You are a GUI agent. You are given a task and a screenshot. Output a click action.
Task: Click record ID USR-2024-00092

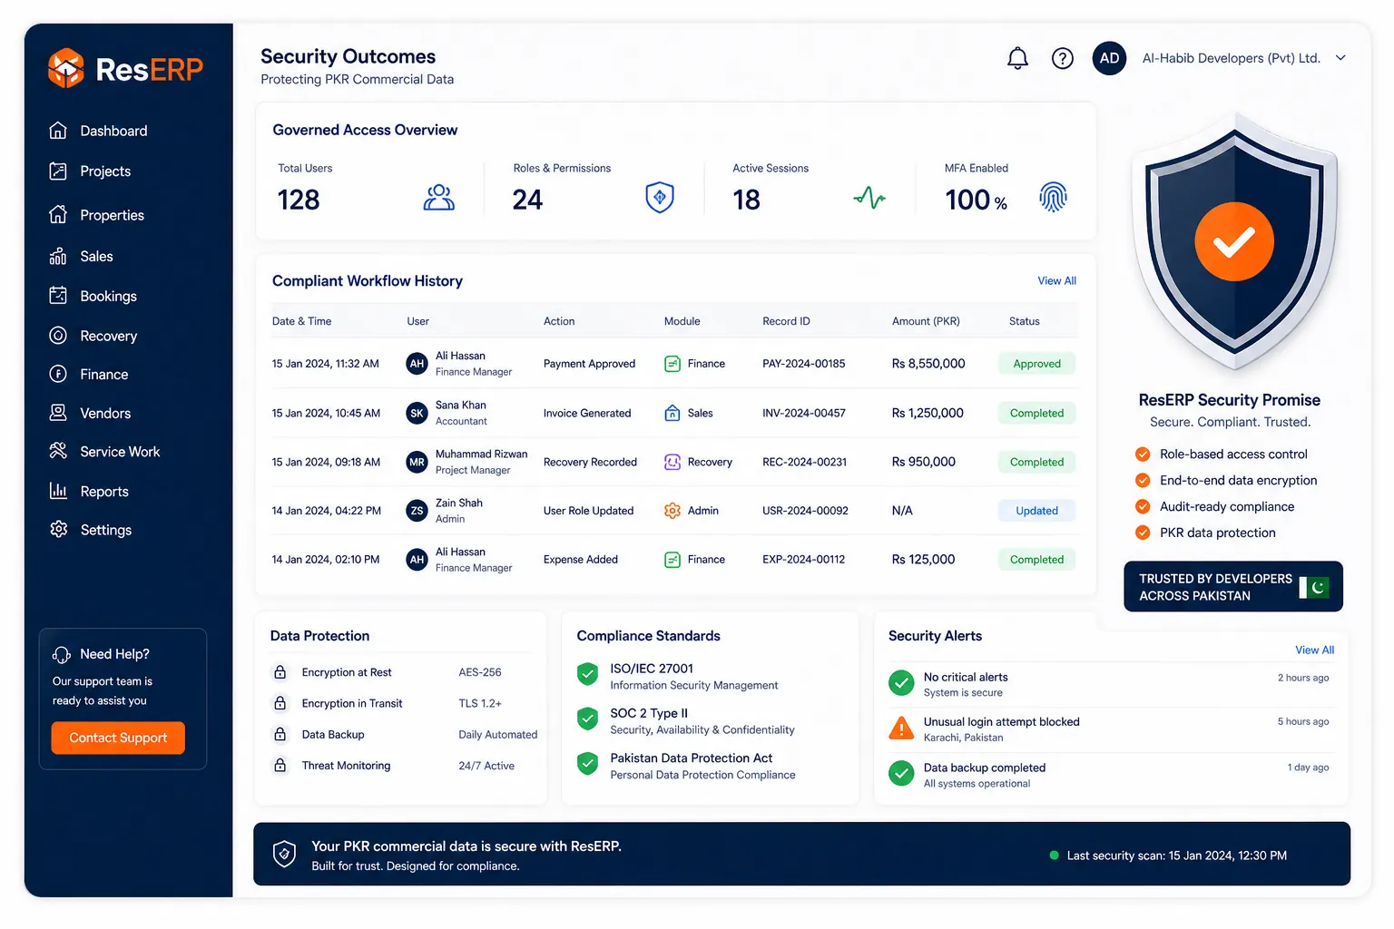coord(805,511)
